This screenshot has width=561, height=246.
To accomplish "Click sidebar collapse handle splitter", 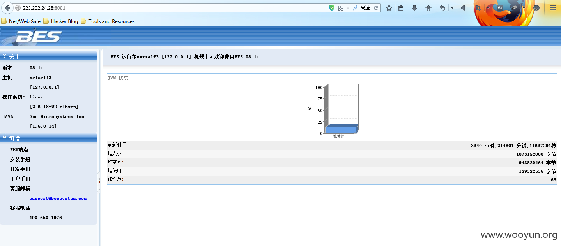I will tap(99, 182).
